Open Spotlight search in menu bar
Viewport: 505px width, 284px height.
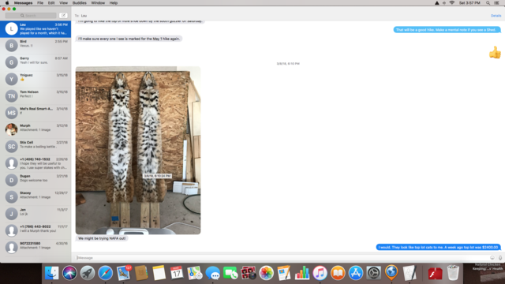(488, 3)
